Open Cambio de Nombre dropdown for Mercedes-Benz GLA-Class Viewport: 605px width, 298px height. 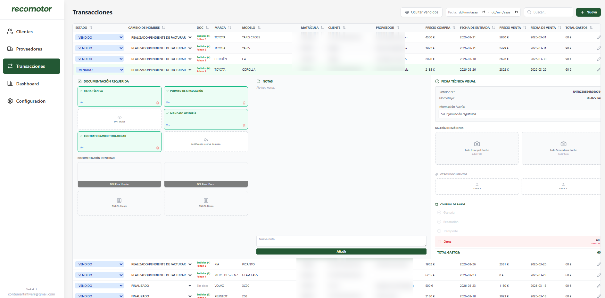pos(161,275)
